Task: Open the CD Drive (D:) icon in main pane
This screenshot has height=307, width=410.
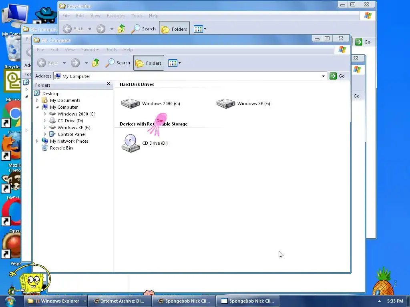Action: (x=144, y=143)
